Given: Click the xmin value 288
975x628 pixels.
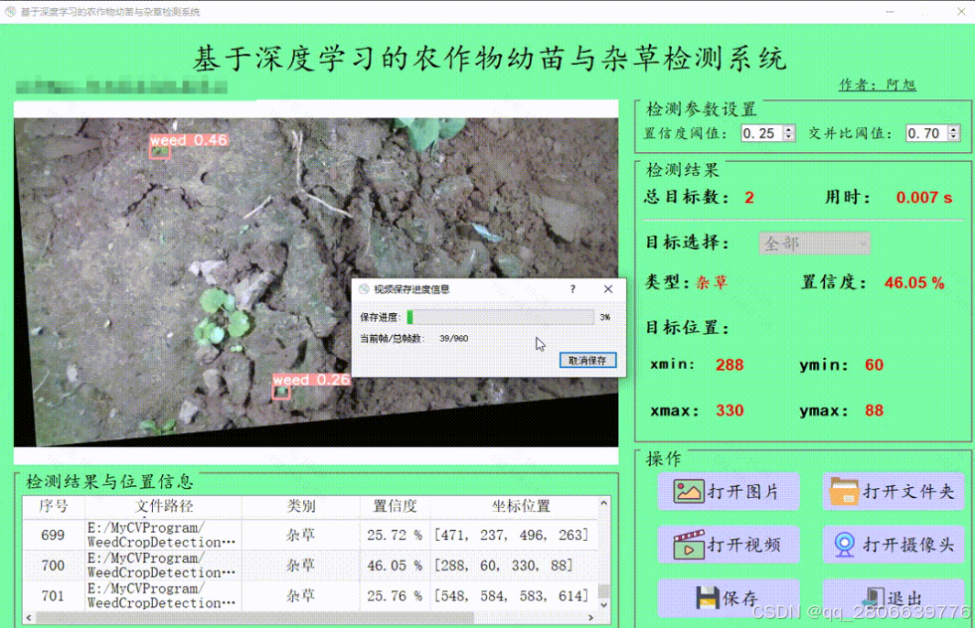Looking at the screenshot, I should click(730, 364).
